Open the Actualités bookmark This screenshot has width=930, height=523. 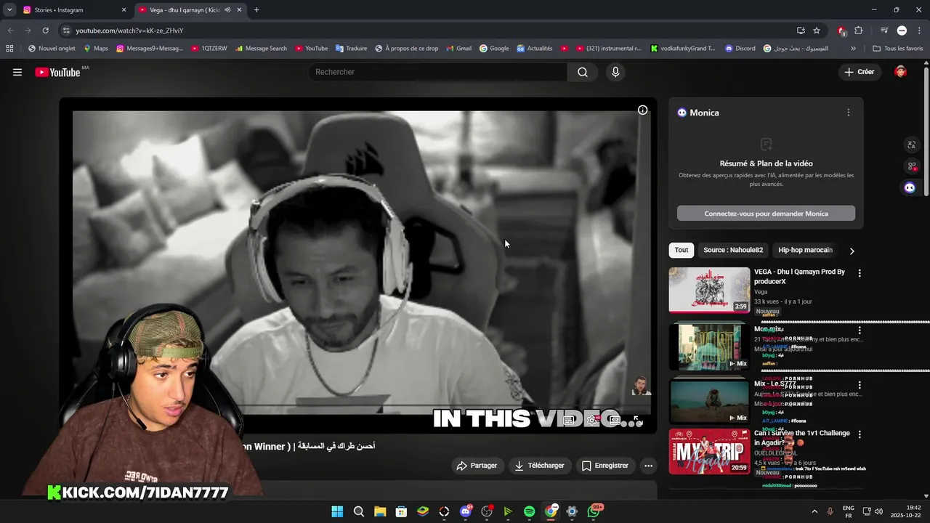pyautogui.click(x=534, y=49)
